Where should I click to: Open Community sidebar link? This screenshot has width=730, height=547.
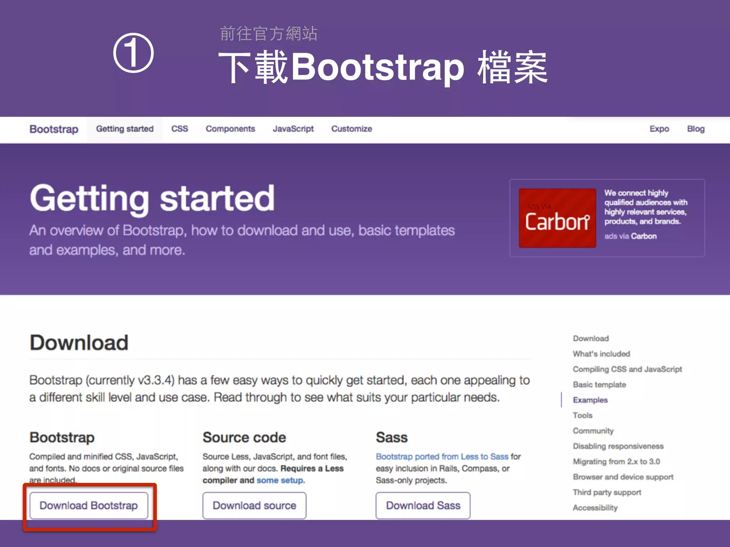tap(593, 431)
